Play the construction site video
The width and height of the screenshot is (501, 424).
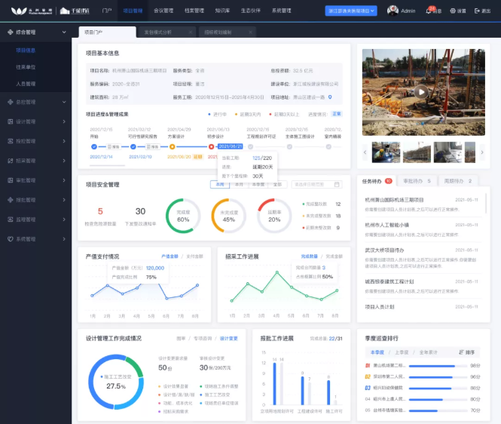click(x=422, y=91)
